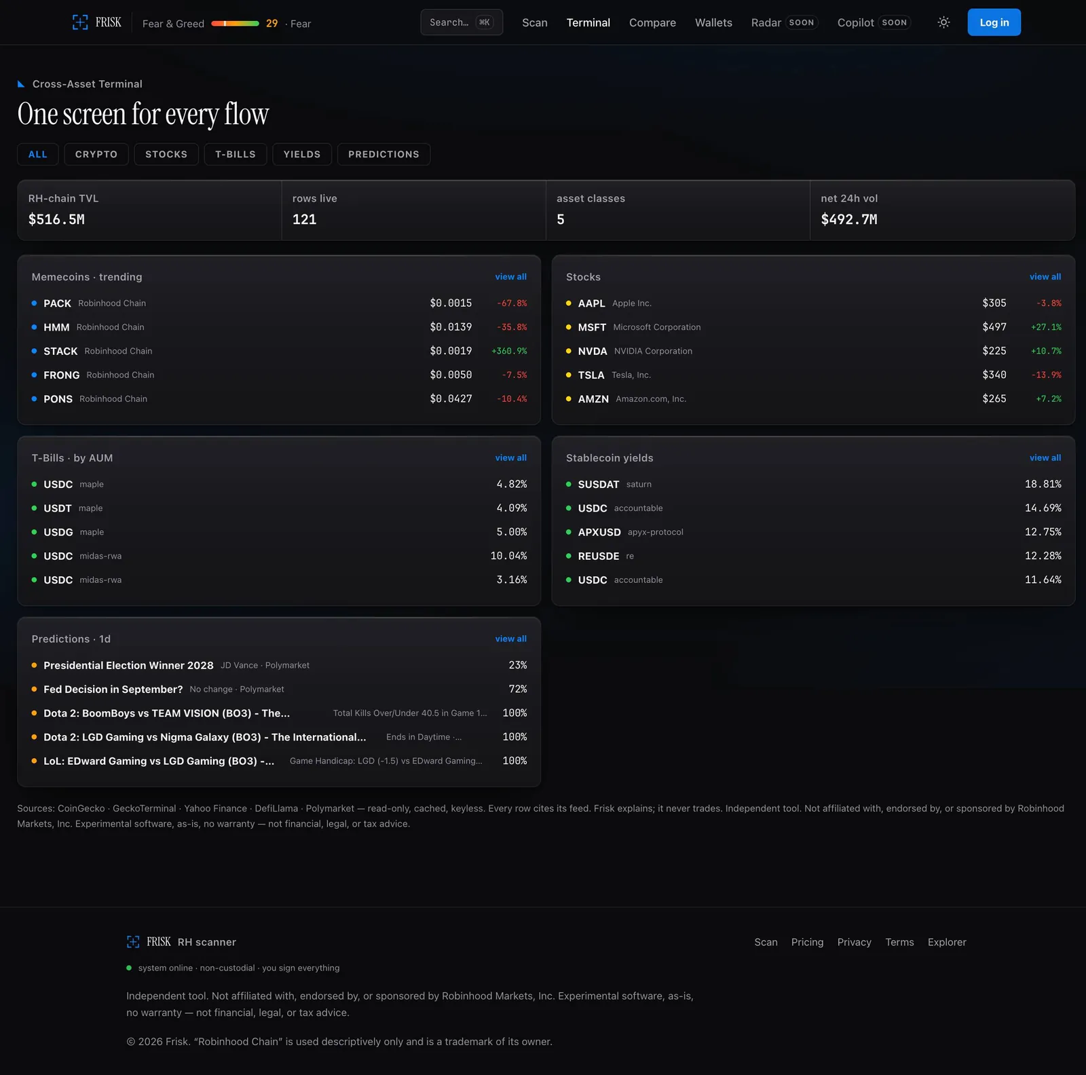Click the FRISK logo icon in header
Viewport: 1086px width, 1075px height.
coord(80,22)
